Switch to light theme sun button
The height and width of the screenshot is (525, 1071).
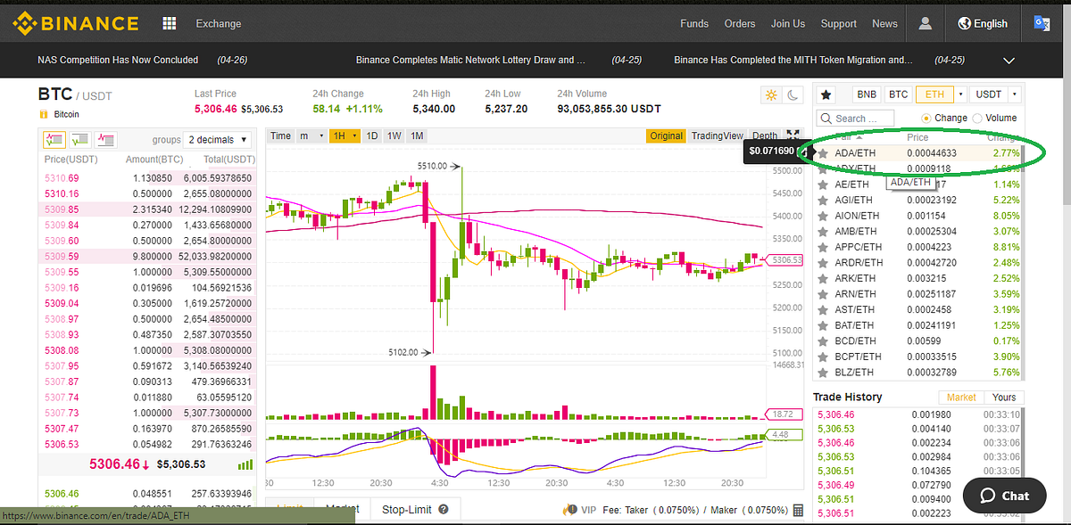(770, 94)
